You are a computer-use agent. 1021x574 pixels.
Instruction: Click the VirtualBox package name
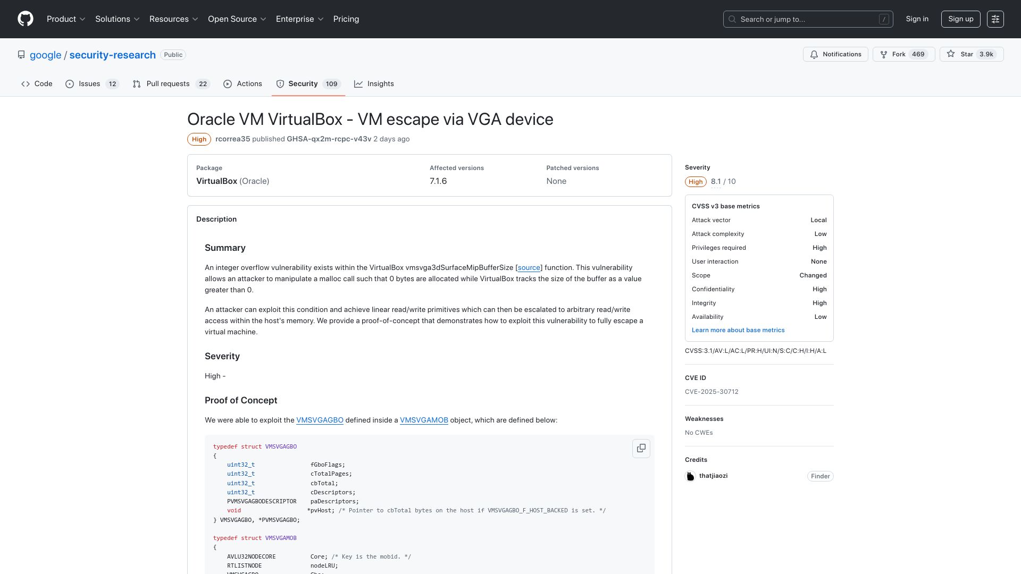point(216,181)
